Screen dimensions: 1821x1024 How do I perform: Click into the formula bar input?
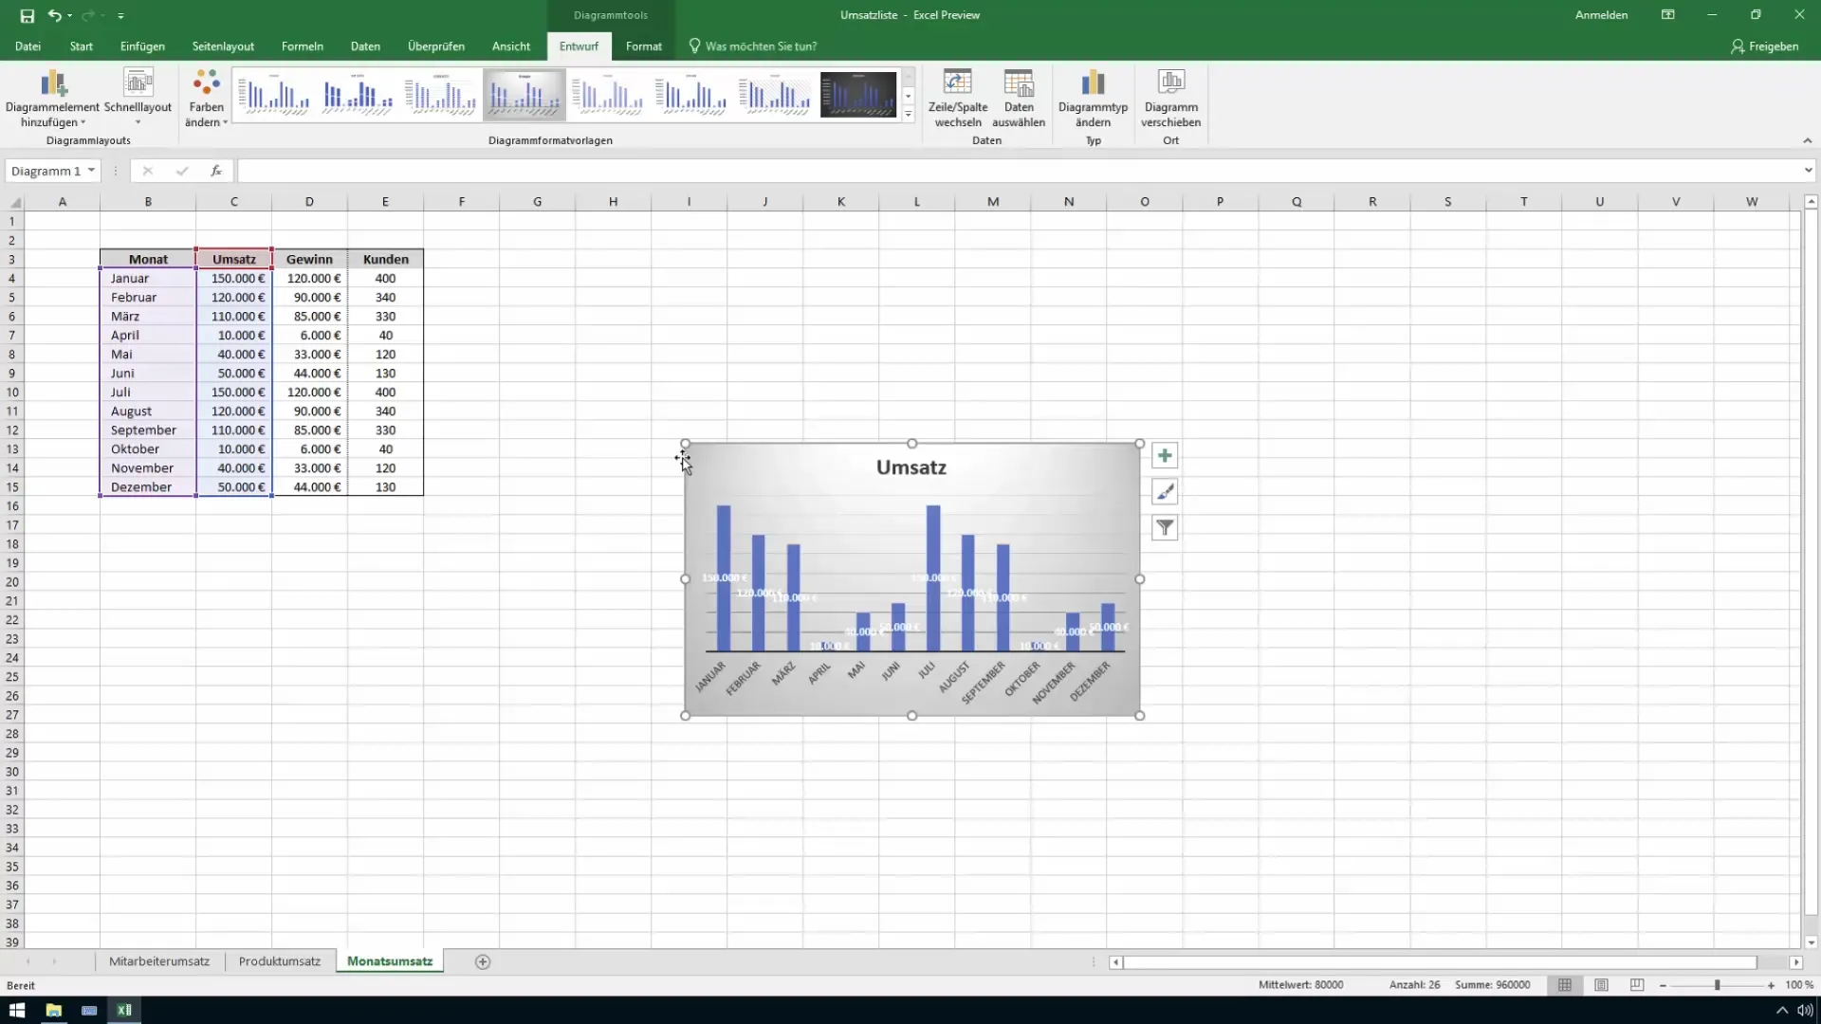point(1020,171)
